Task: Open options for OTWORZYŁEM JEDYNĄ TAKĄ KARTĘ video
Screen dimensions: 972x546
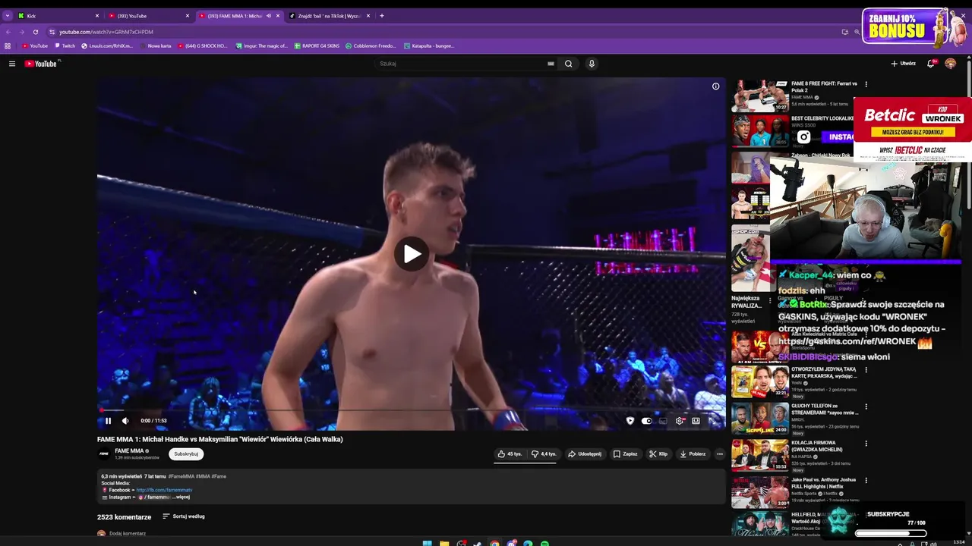Action: click(x=866, y=370)
